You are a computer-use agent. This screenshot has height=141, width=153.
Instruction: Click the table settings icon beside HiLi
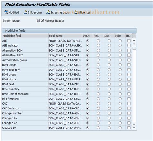134,36
